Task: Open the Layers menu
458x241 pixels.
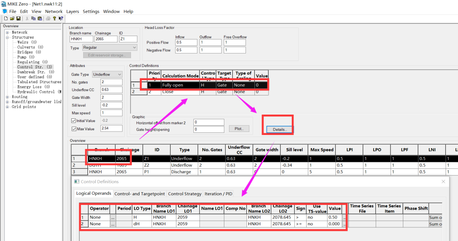Action: pyautogui.click(x=73, y=11)
